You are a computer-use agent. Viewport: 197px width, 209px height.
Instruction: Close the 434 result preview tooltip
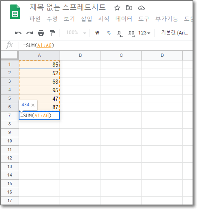(x=33, y=105)
